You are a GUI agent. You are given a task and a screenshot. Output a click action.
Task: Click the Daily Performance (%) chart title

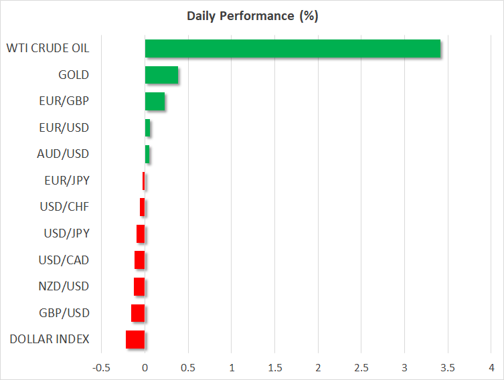click(x=252, y=16)
